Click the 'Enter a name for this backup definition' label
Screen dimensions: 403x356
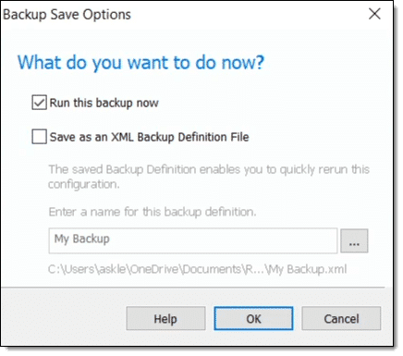coord(153,212)
